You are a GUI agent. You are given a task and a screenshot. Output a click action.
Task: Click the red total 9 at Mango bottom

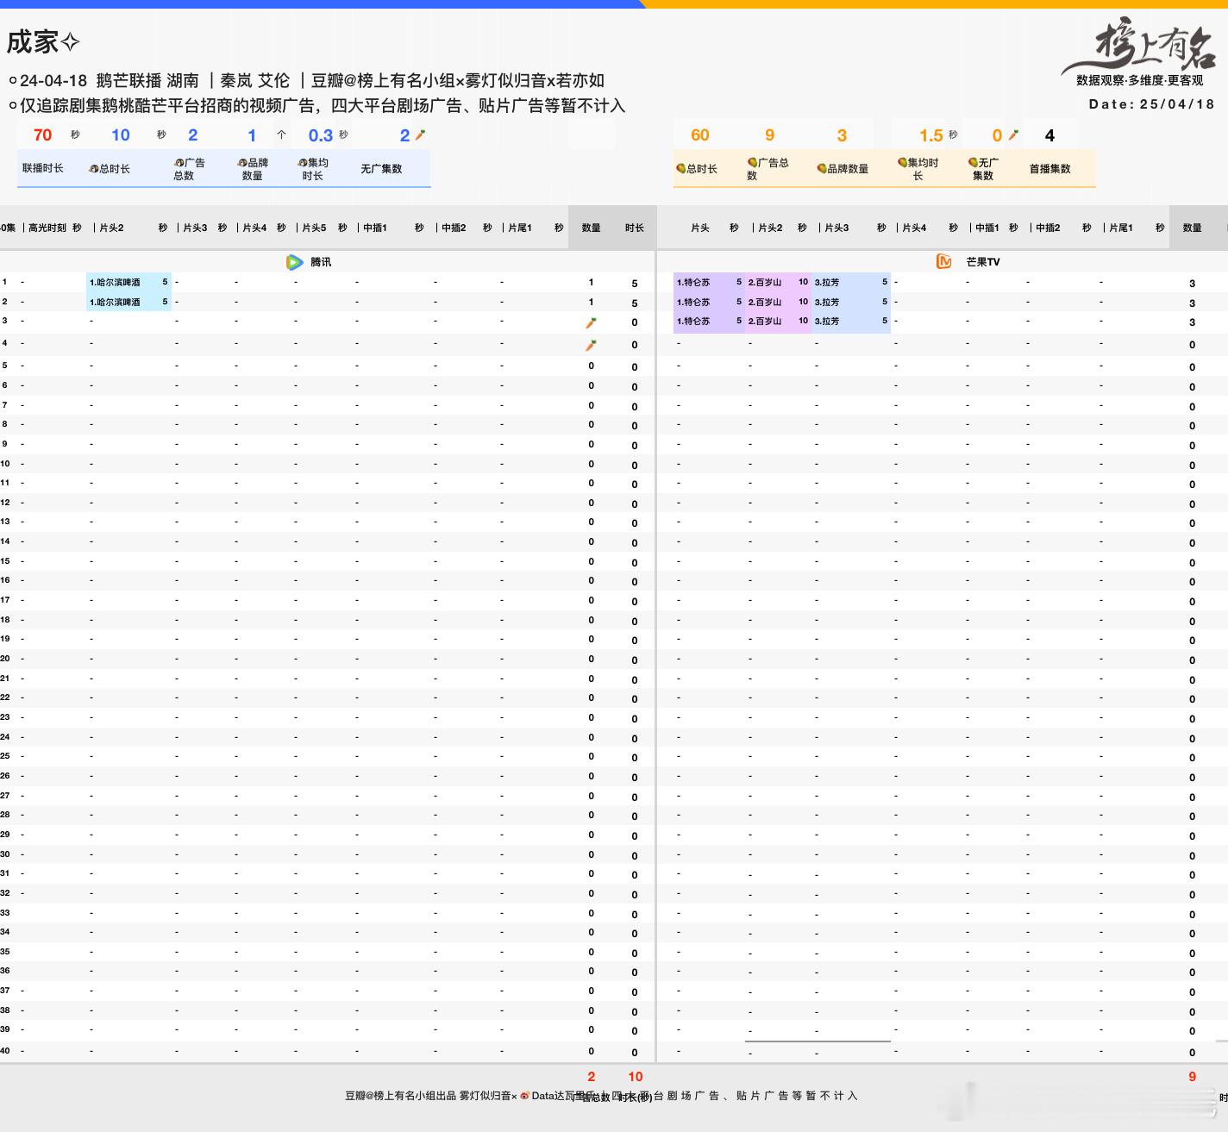pos(1193,1076)
